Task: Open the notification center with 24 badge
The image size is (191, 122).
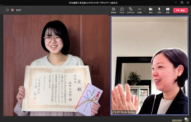Action: 186,120
